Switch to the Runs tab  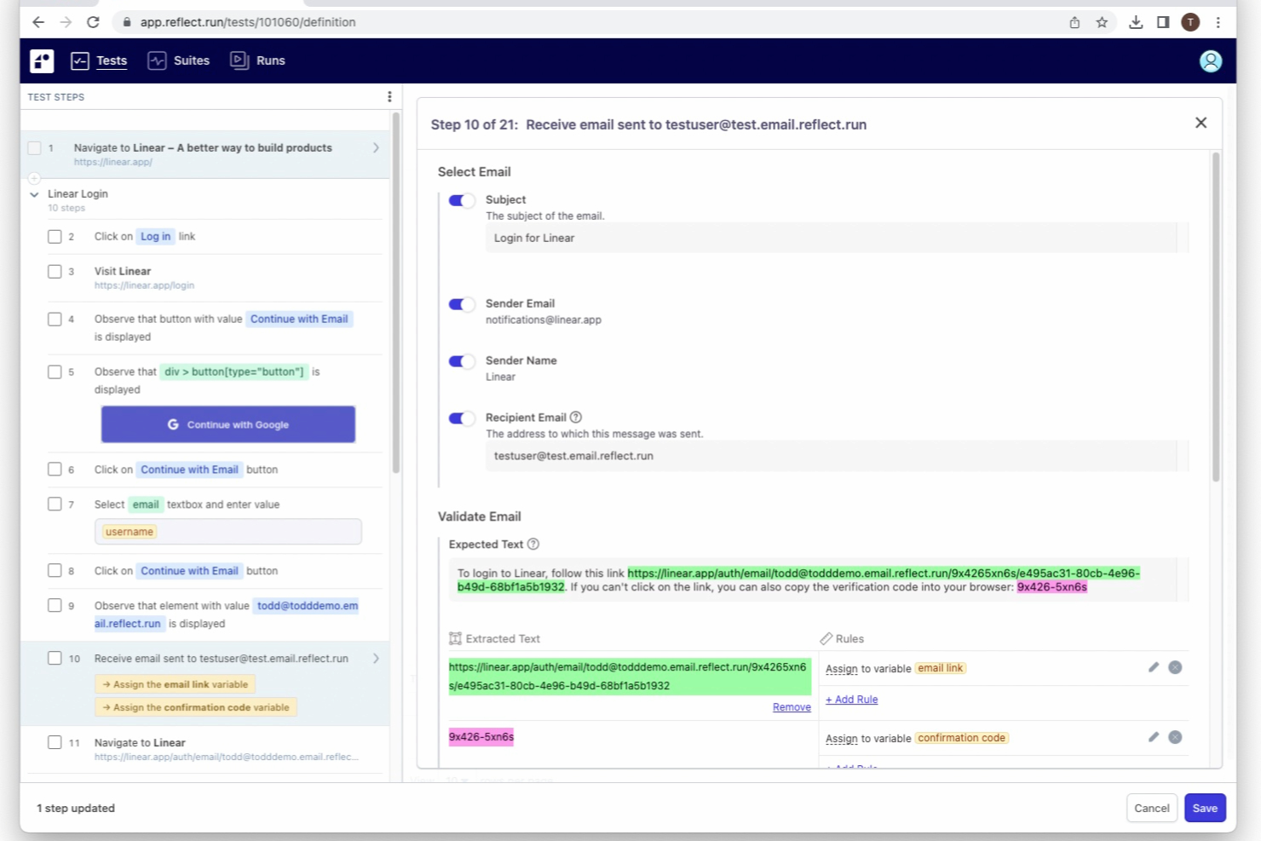click(270, 60)
